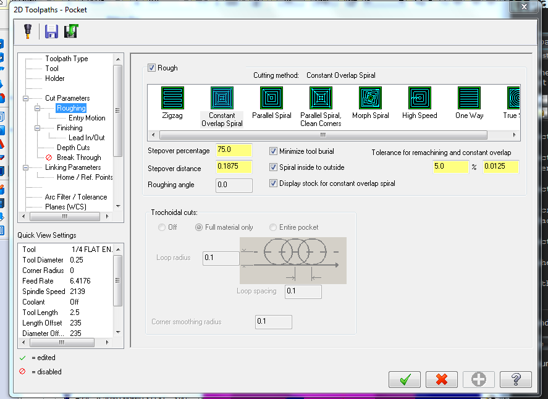The width and height of the screenshot is (548, 399).
Task: Click the tool manager icon in toolbar
Action: tap(28, 31)
